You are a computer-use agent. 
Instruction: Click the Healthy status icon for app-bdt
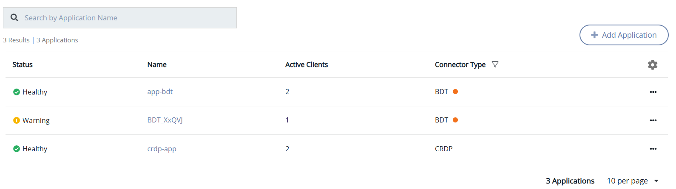click(x=17, y=92)
